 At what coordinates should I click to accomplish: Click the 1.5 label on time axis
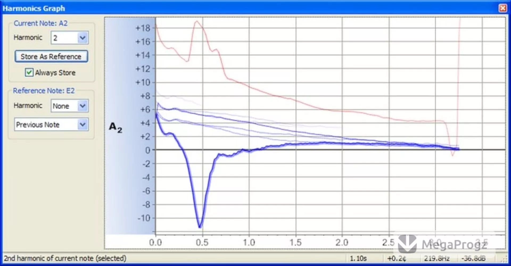pos(295,242)
